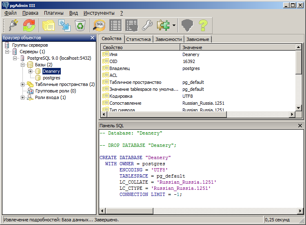Click the Значение column header
The height and width of the screenshot is (225, 306).
[x=238, y=47]
